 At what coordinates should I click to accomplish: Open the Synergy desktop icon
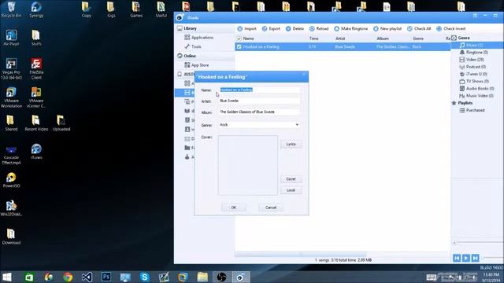point(36,9)
